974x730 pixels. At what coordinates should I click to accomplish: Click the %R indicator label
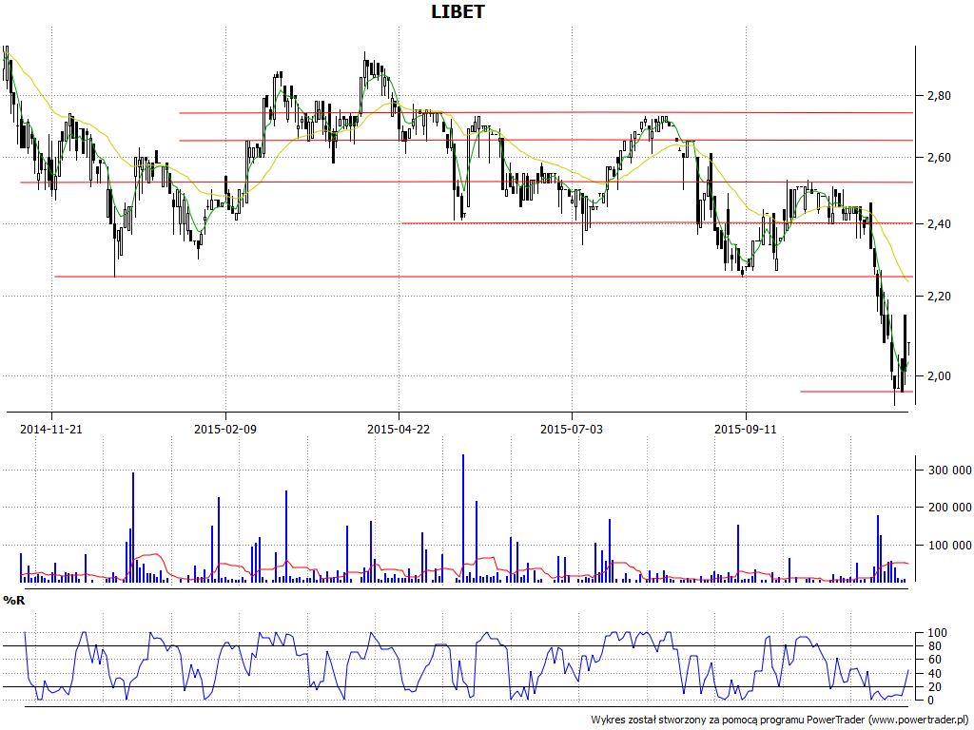[x=13, y=601]
